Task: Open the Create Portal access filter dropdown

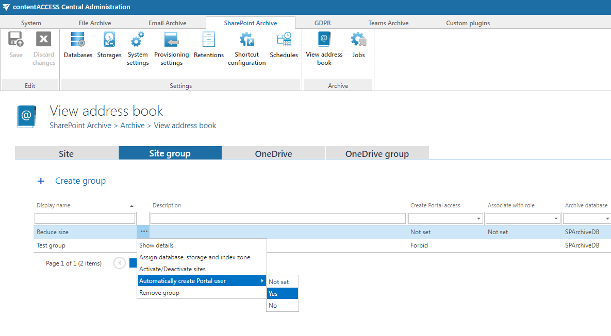Action: click(x=479, y=218)
